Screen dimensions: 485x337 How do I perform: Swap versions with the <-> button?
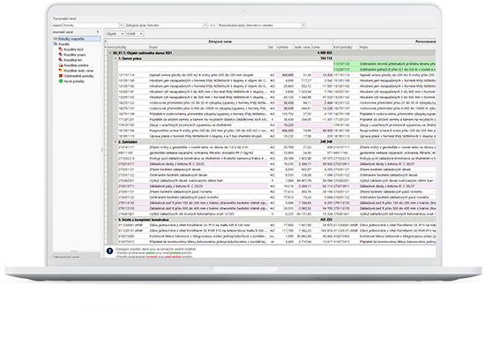point(213,26)
